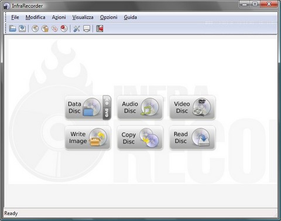Image resolution: width=281 pixels, height=221 pixels.
Task: Select the CD option on Data Disc
Action: (x=107, y=101)
